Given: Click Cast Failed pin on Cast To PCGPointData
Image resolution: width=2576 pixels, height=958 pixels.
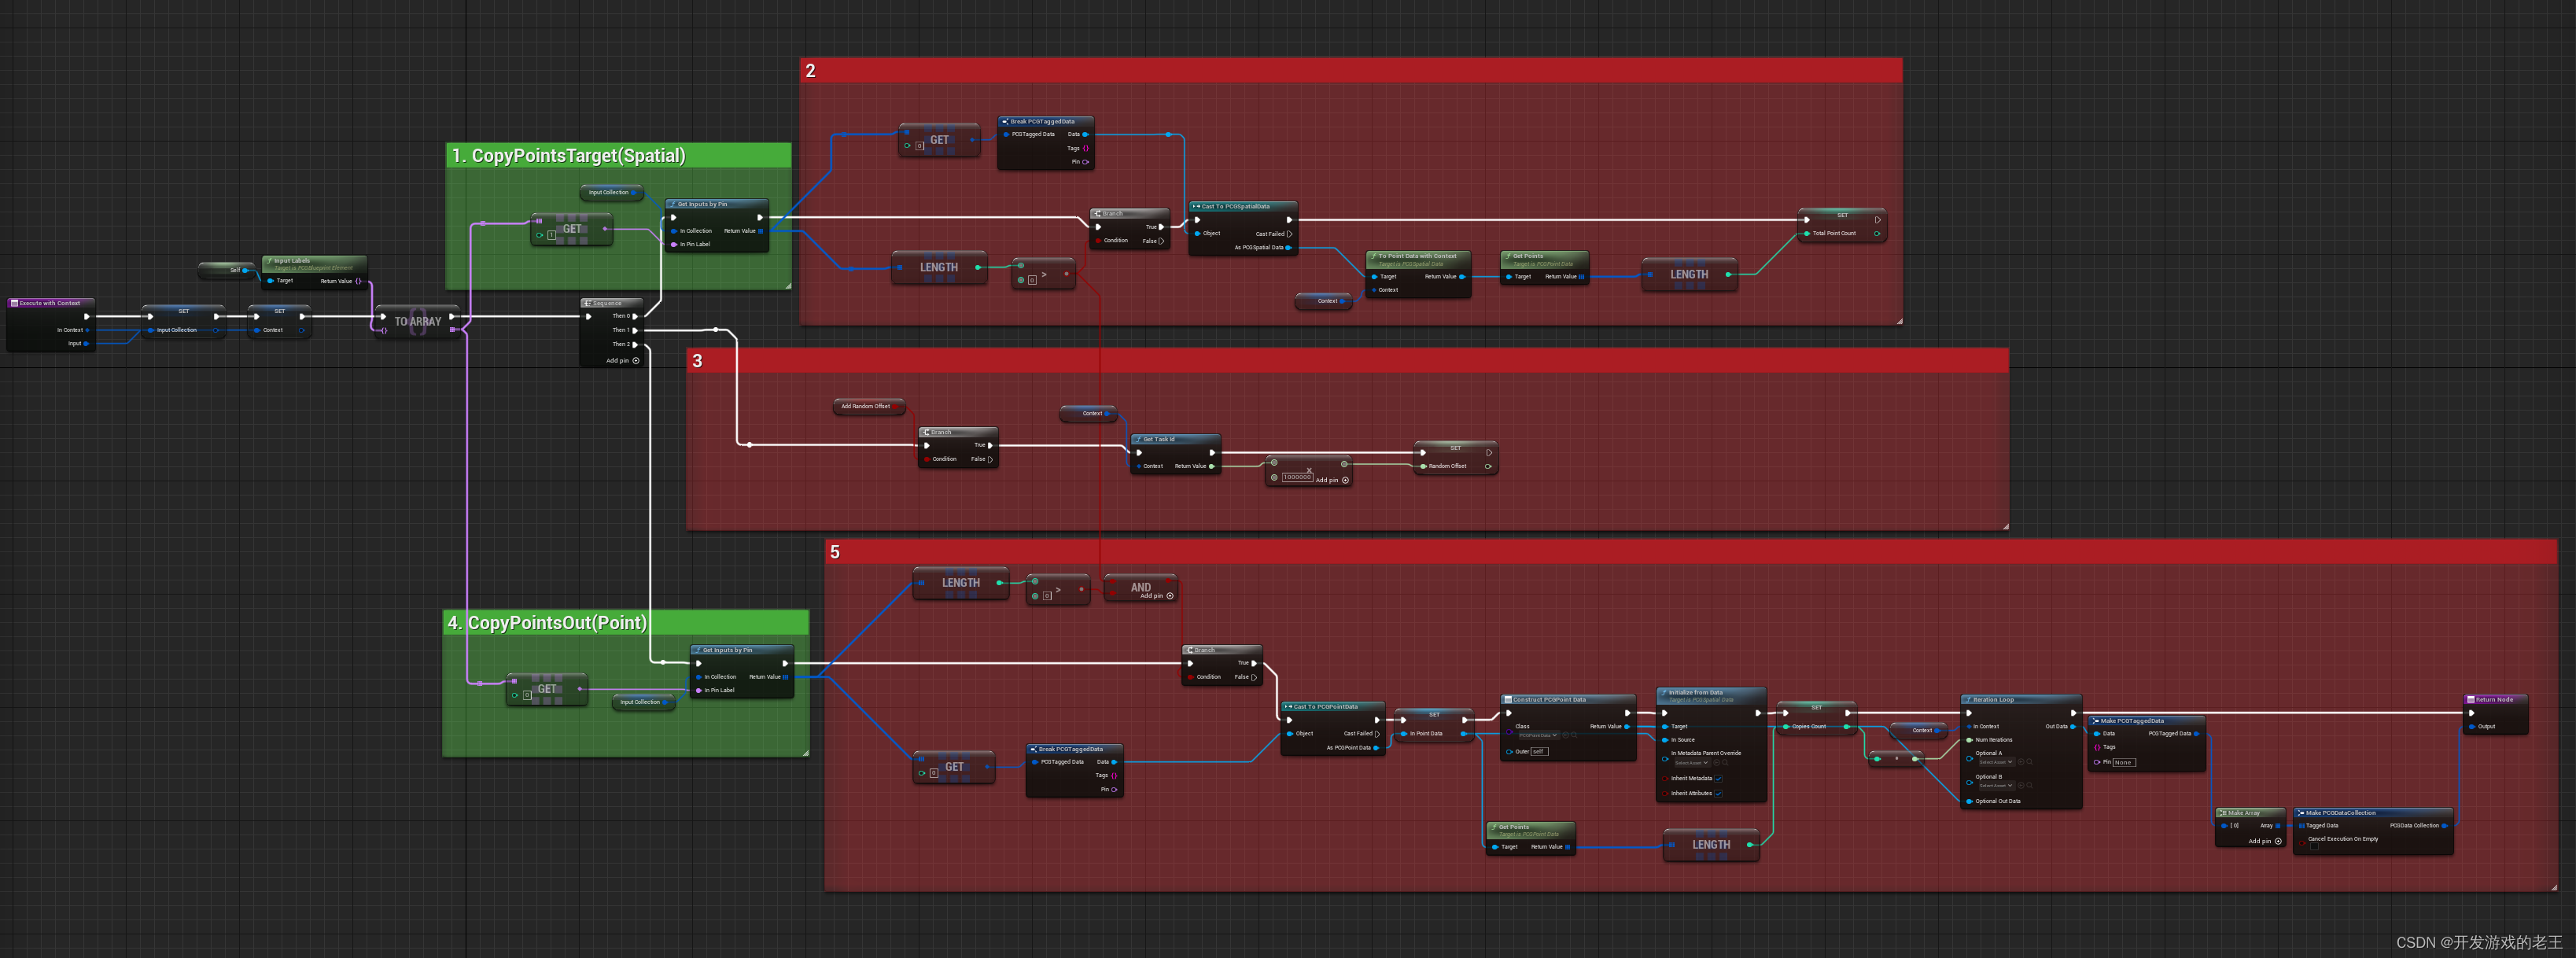Looking at the screenshot, I should coord(1377,734).
